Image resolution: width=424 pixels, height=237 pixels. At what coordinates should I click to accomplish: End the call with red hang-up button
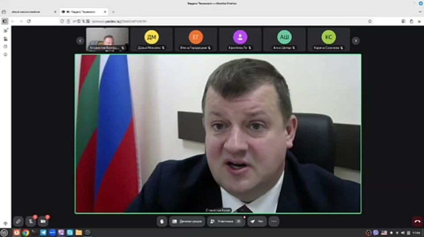tap(417, 221)
